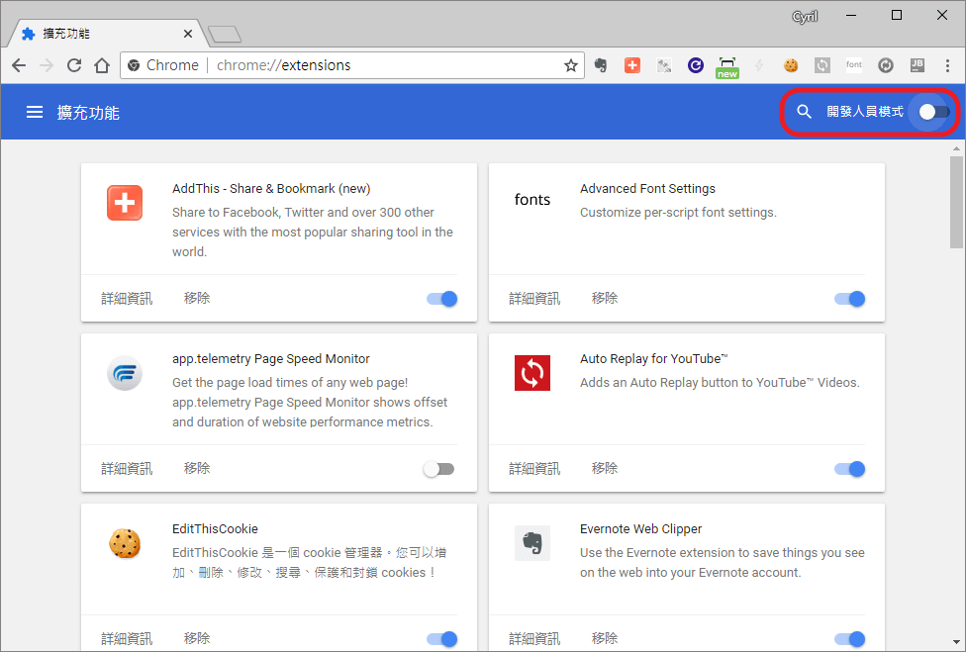This screenshot has height=652, width=966.
Task: Disable the Advanced Font Settings toggle
Action: pos(849,299)
